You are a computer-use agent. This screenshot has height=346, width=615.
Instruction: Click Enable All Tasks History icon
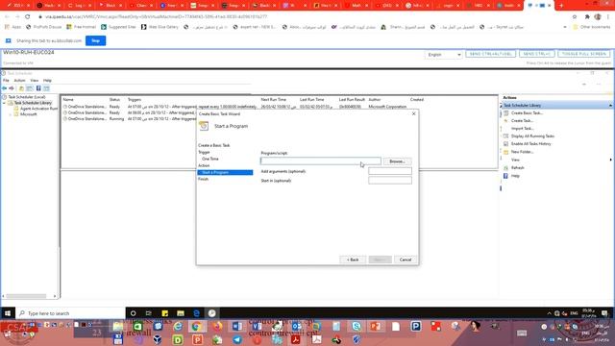[x=506, y=144]
